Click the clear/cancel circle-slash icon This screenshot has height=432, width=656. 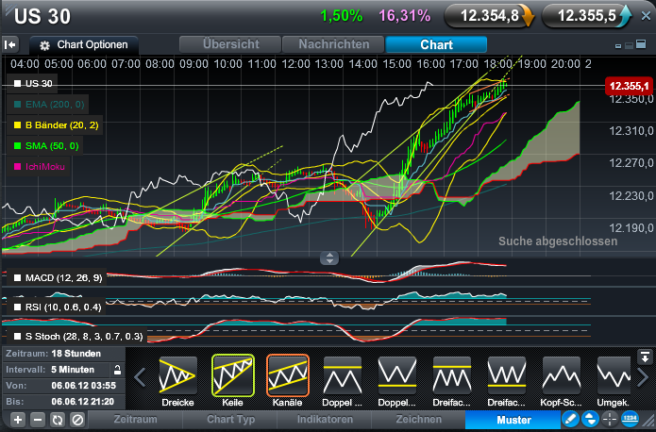click(77, 420)
